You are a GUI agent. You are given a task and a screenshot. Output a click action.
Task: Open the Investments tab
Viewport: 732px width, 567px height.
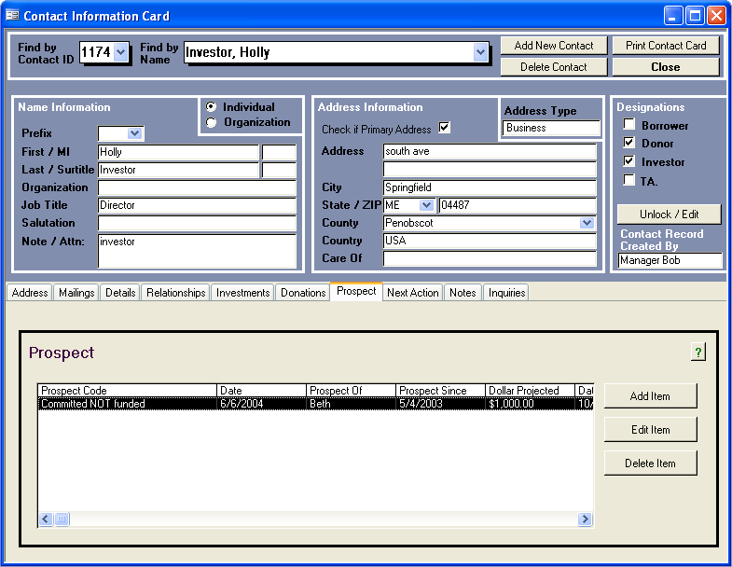click(x=242, y=293)
